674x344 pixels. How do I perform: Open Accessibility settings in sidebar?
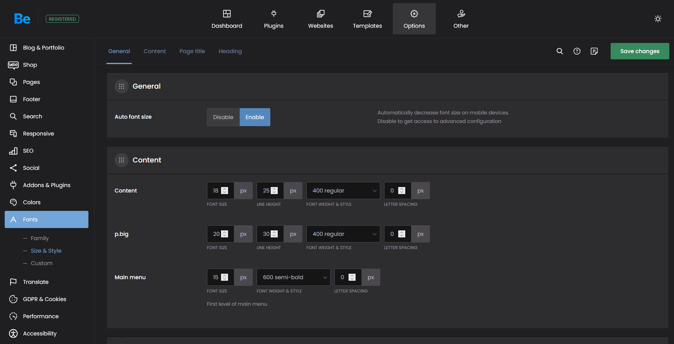pyautogui.click(x=47, y=333)
